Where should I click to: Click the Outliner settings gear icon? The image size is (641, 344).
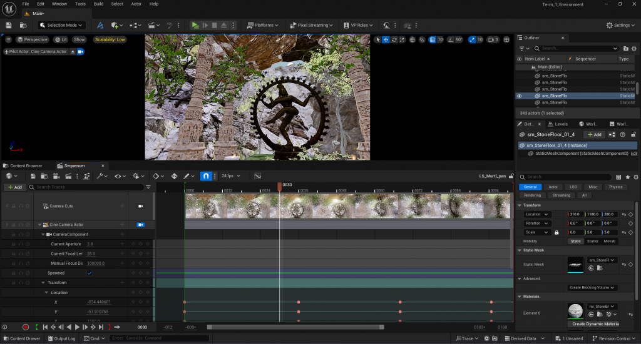coord(634,49)
